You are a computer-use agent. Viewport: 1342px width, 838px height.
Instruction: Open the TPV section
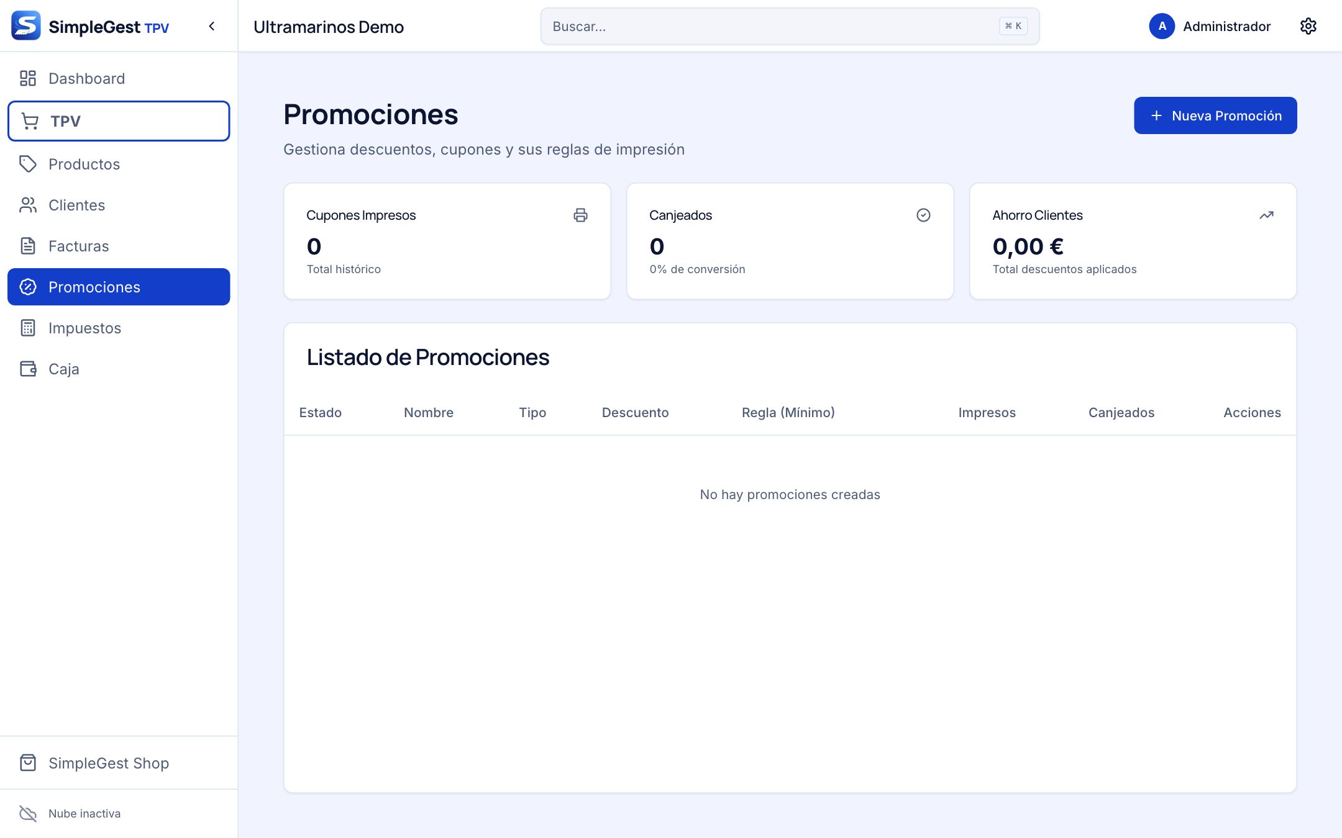click(119, 121)
